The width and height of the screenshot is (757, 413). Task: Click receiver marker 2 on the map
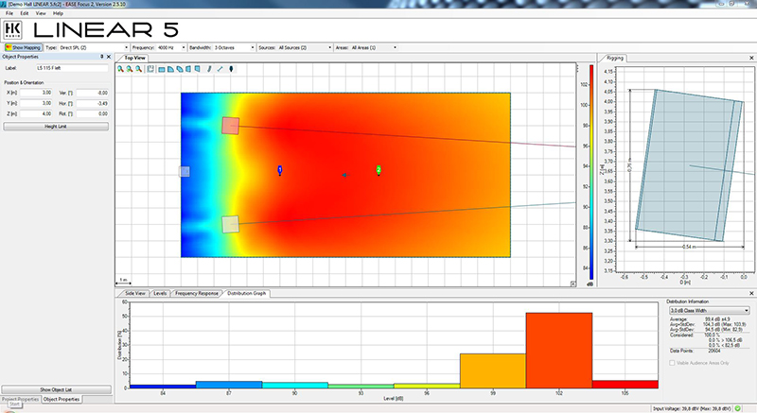tap(378, 170)
